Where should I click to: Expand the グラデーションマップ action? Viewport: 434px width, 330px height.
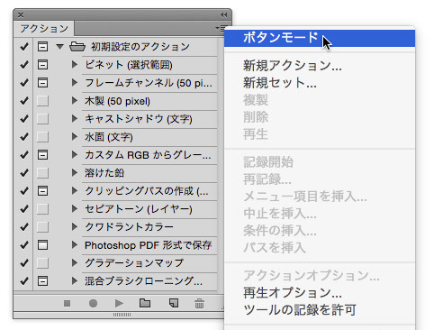[75, 263]
